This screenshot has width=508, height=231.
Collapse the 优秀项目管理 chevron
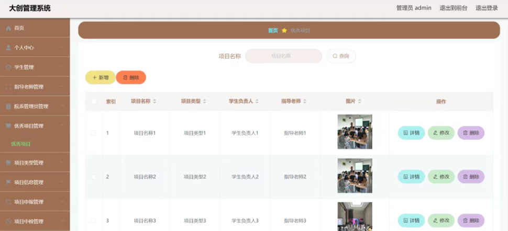[62, 126]
